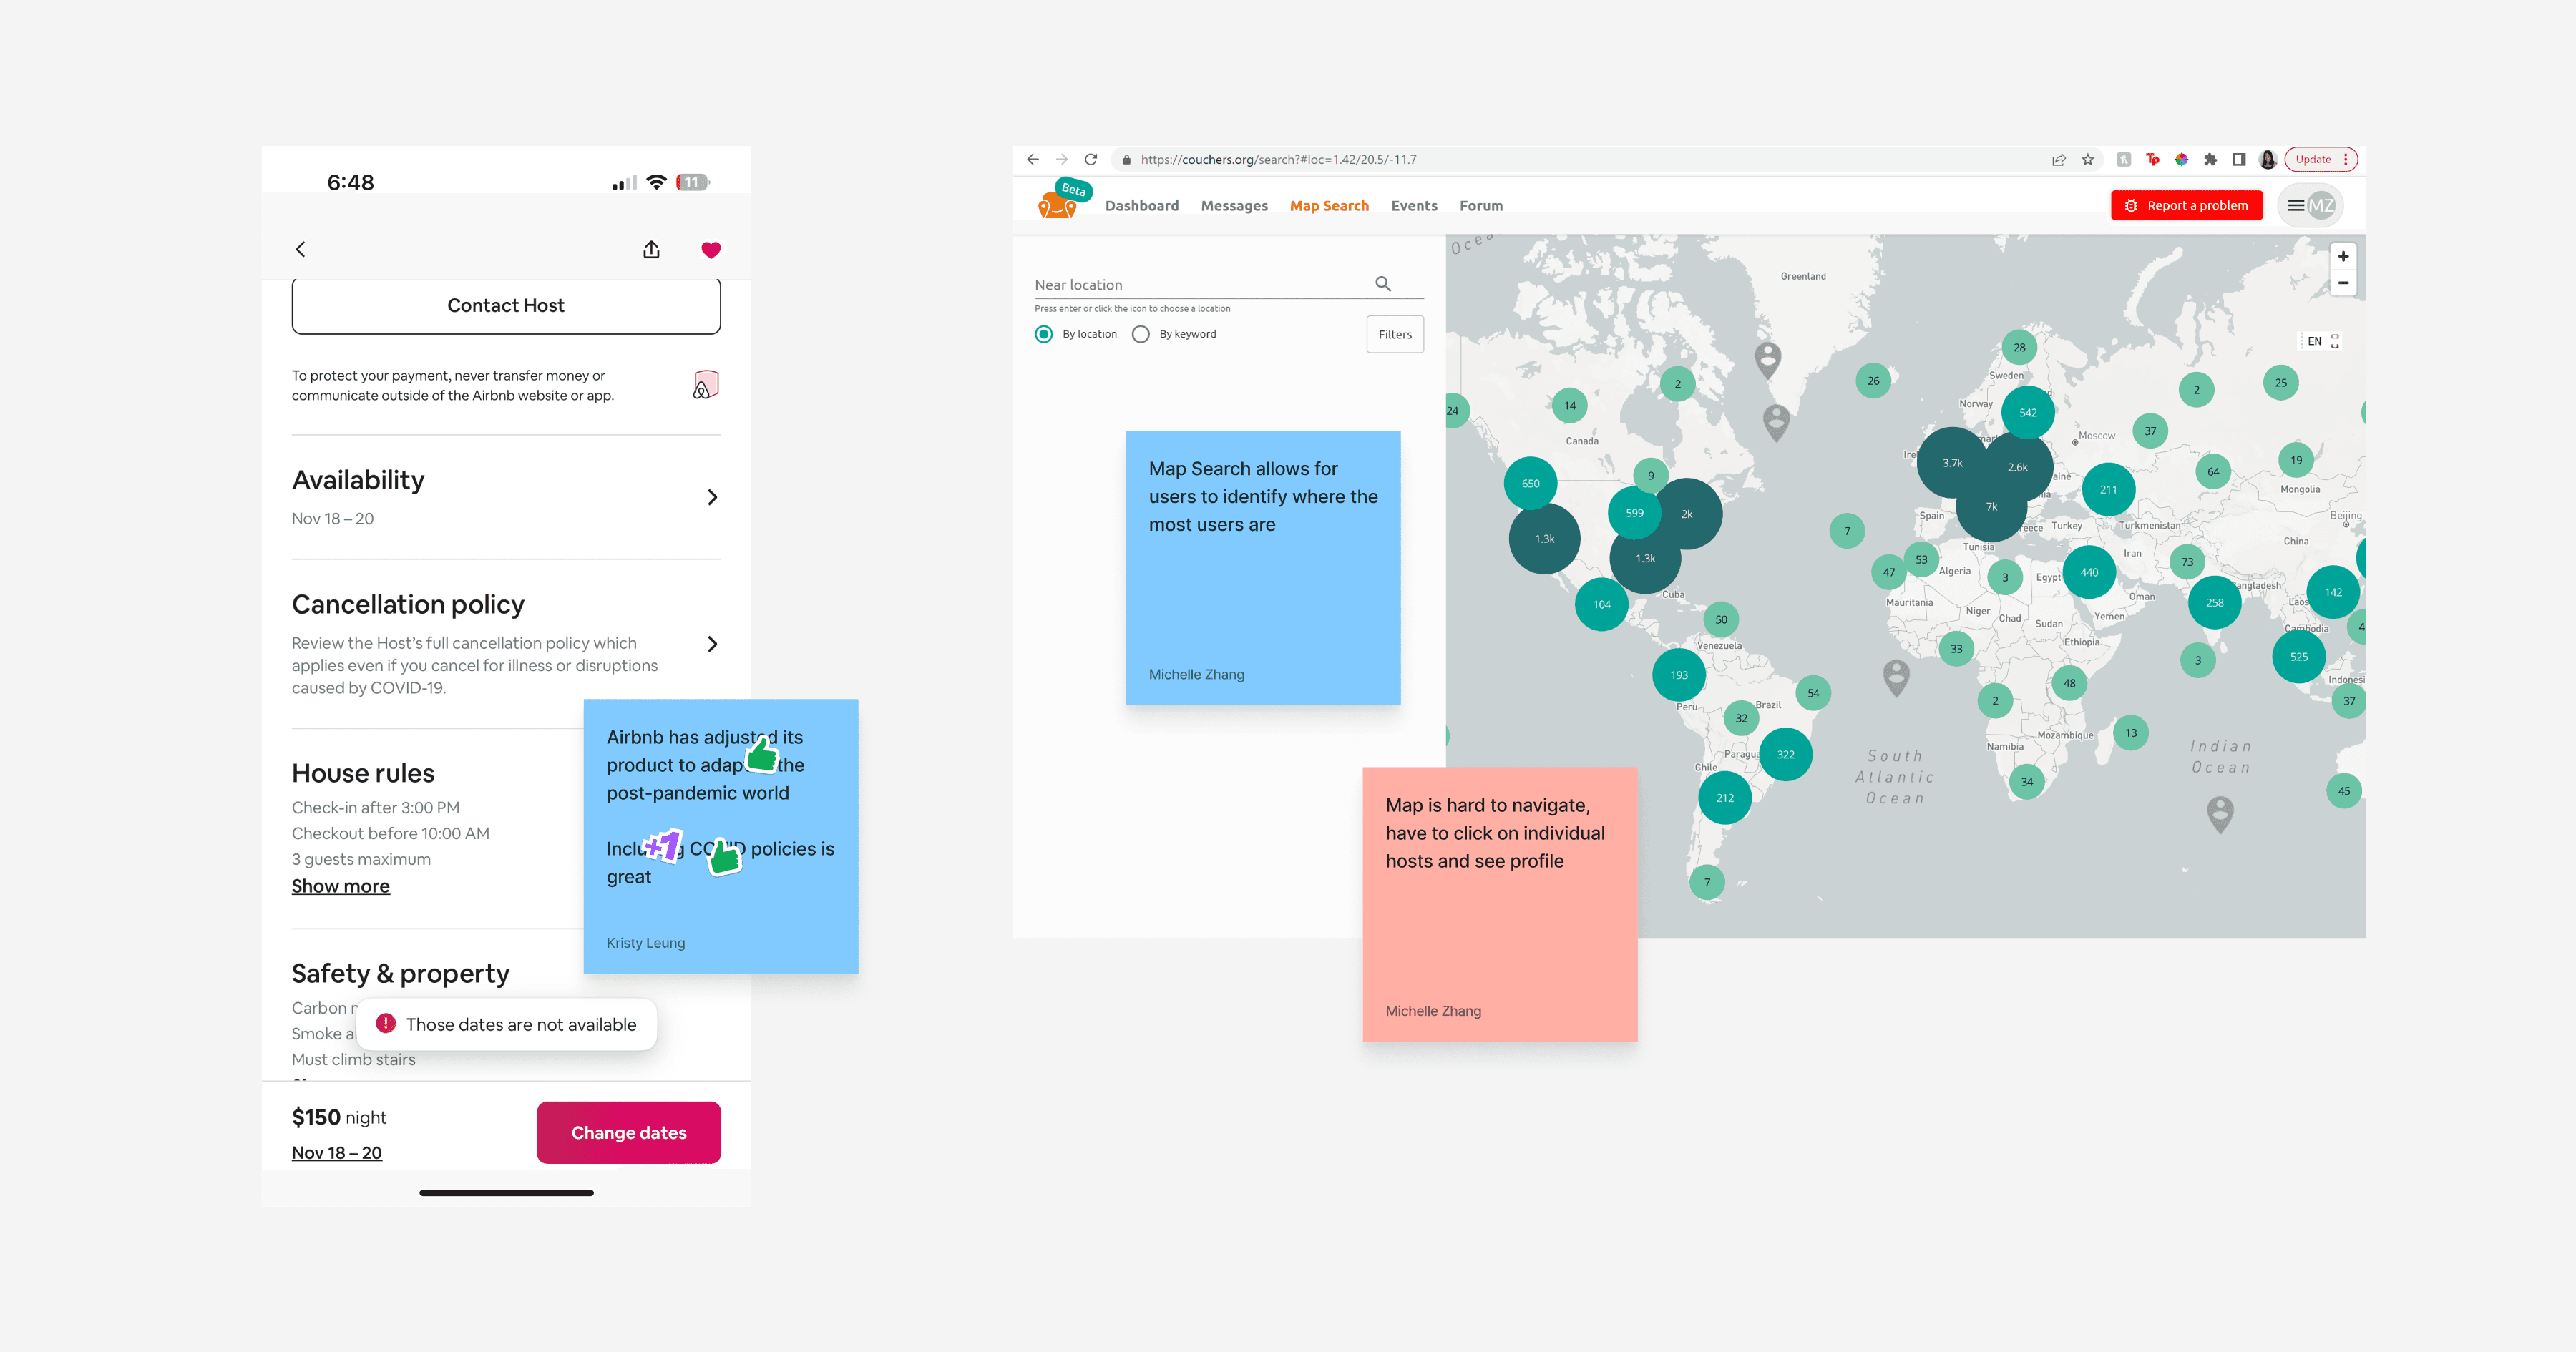Click the Show more link under House rules

(341, 886)
